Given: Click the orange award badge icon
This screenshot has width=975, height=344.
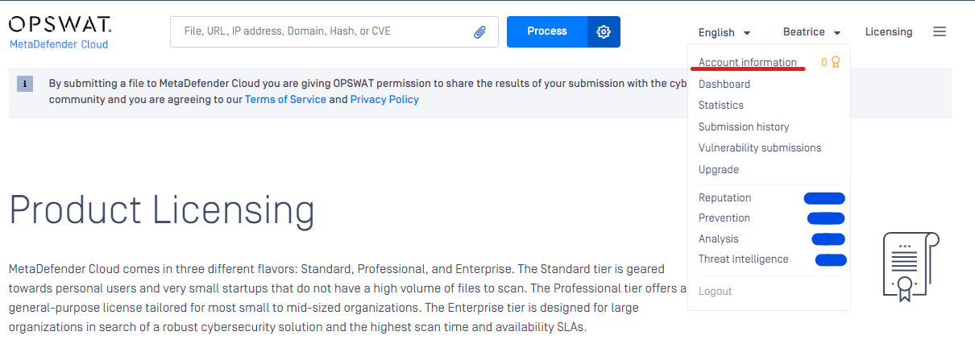Looking at the screenshot, I should coord(836,62).
